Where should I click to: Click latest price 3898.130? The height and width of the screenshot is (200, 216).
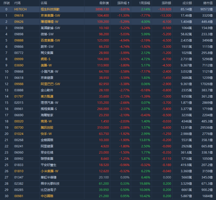[x=102, y=9]
